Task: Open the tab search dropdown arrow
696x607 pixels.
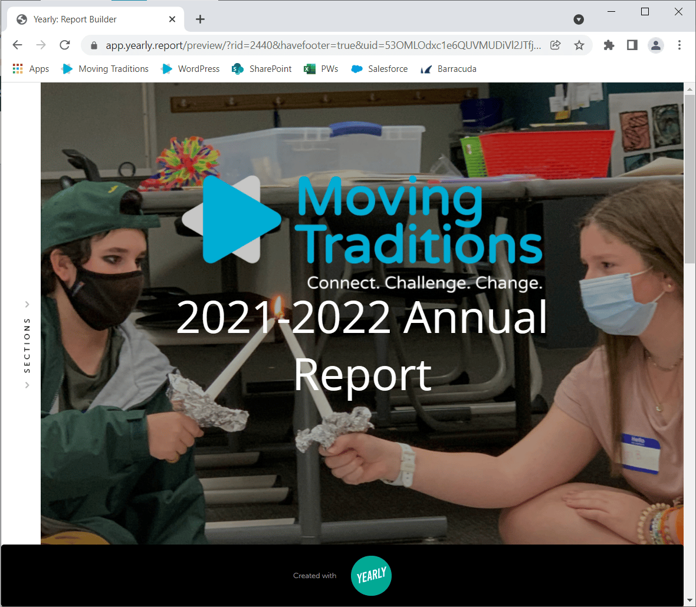Action: pos(579,19)
